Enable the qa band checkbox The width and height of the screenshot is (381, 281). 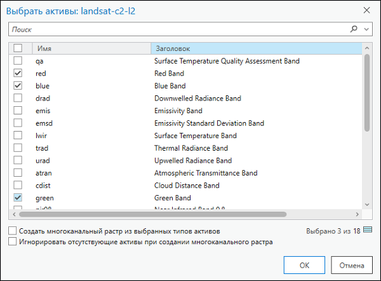click(x=18, y=61)
